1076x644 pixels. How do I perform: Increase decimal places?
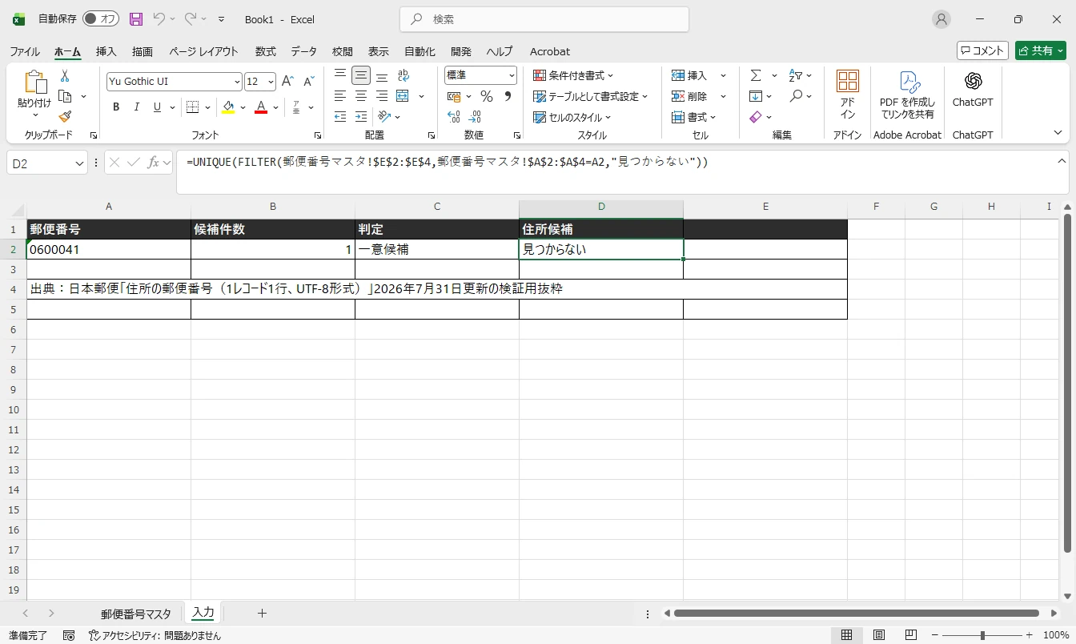(x=453, y=117)
